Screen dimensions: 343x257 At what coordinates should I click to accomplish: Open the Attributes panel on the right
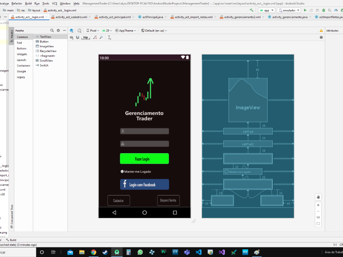coord(333,30)
